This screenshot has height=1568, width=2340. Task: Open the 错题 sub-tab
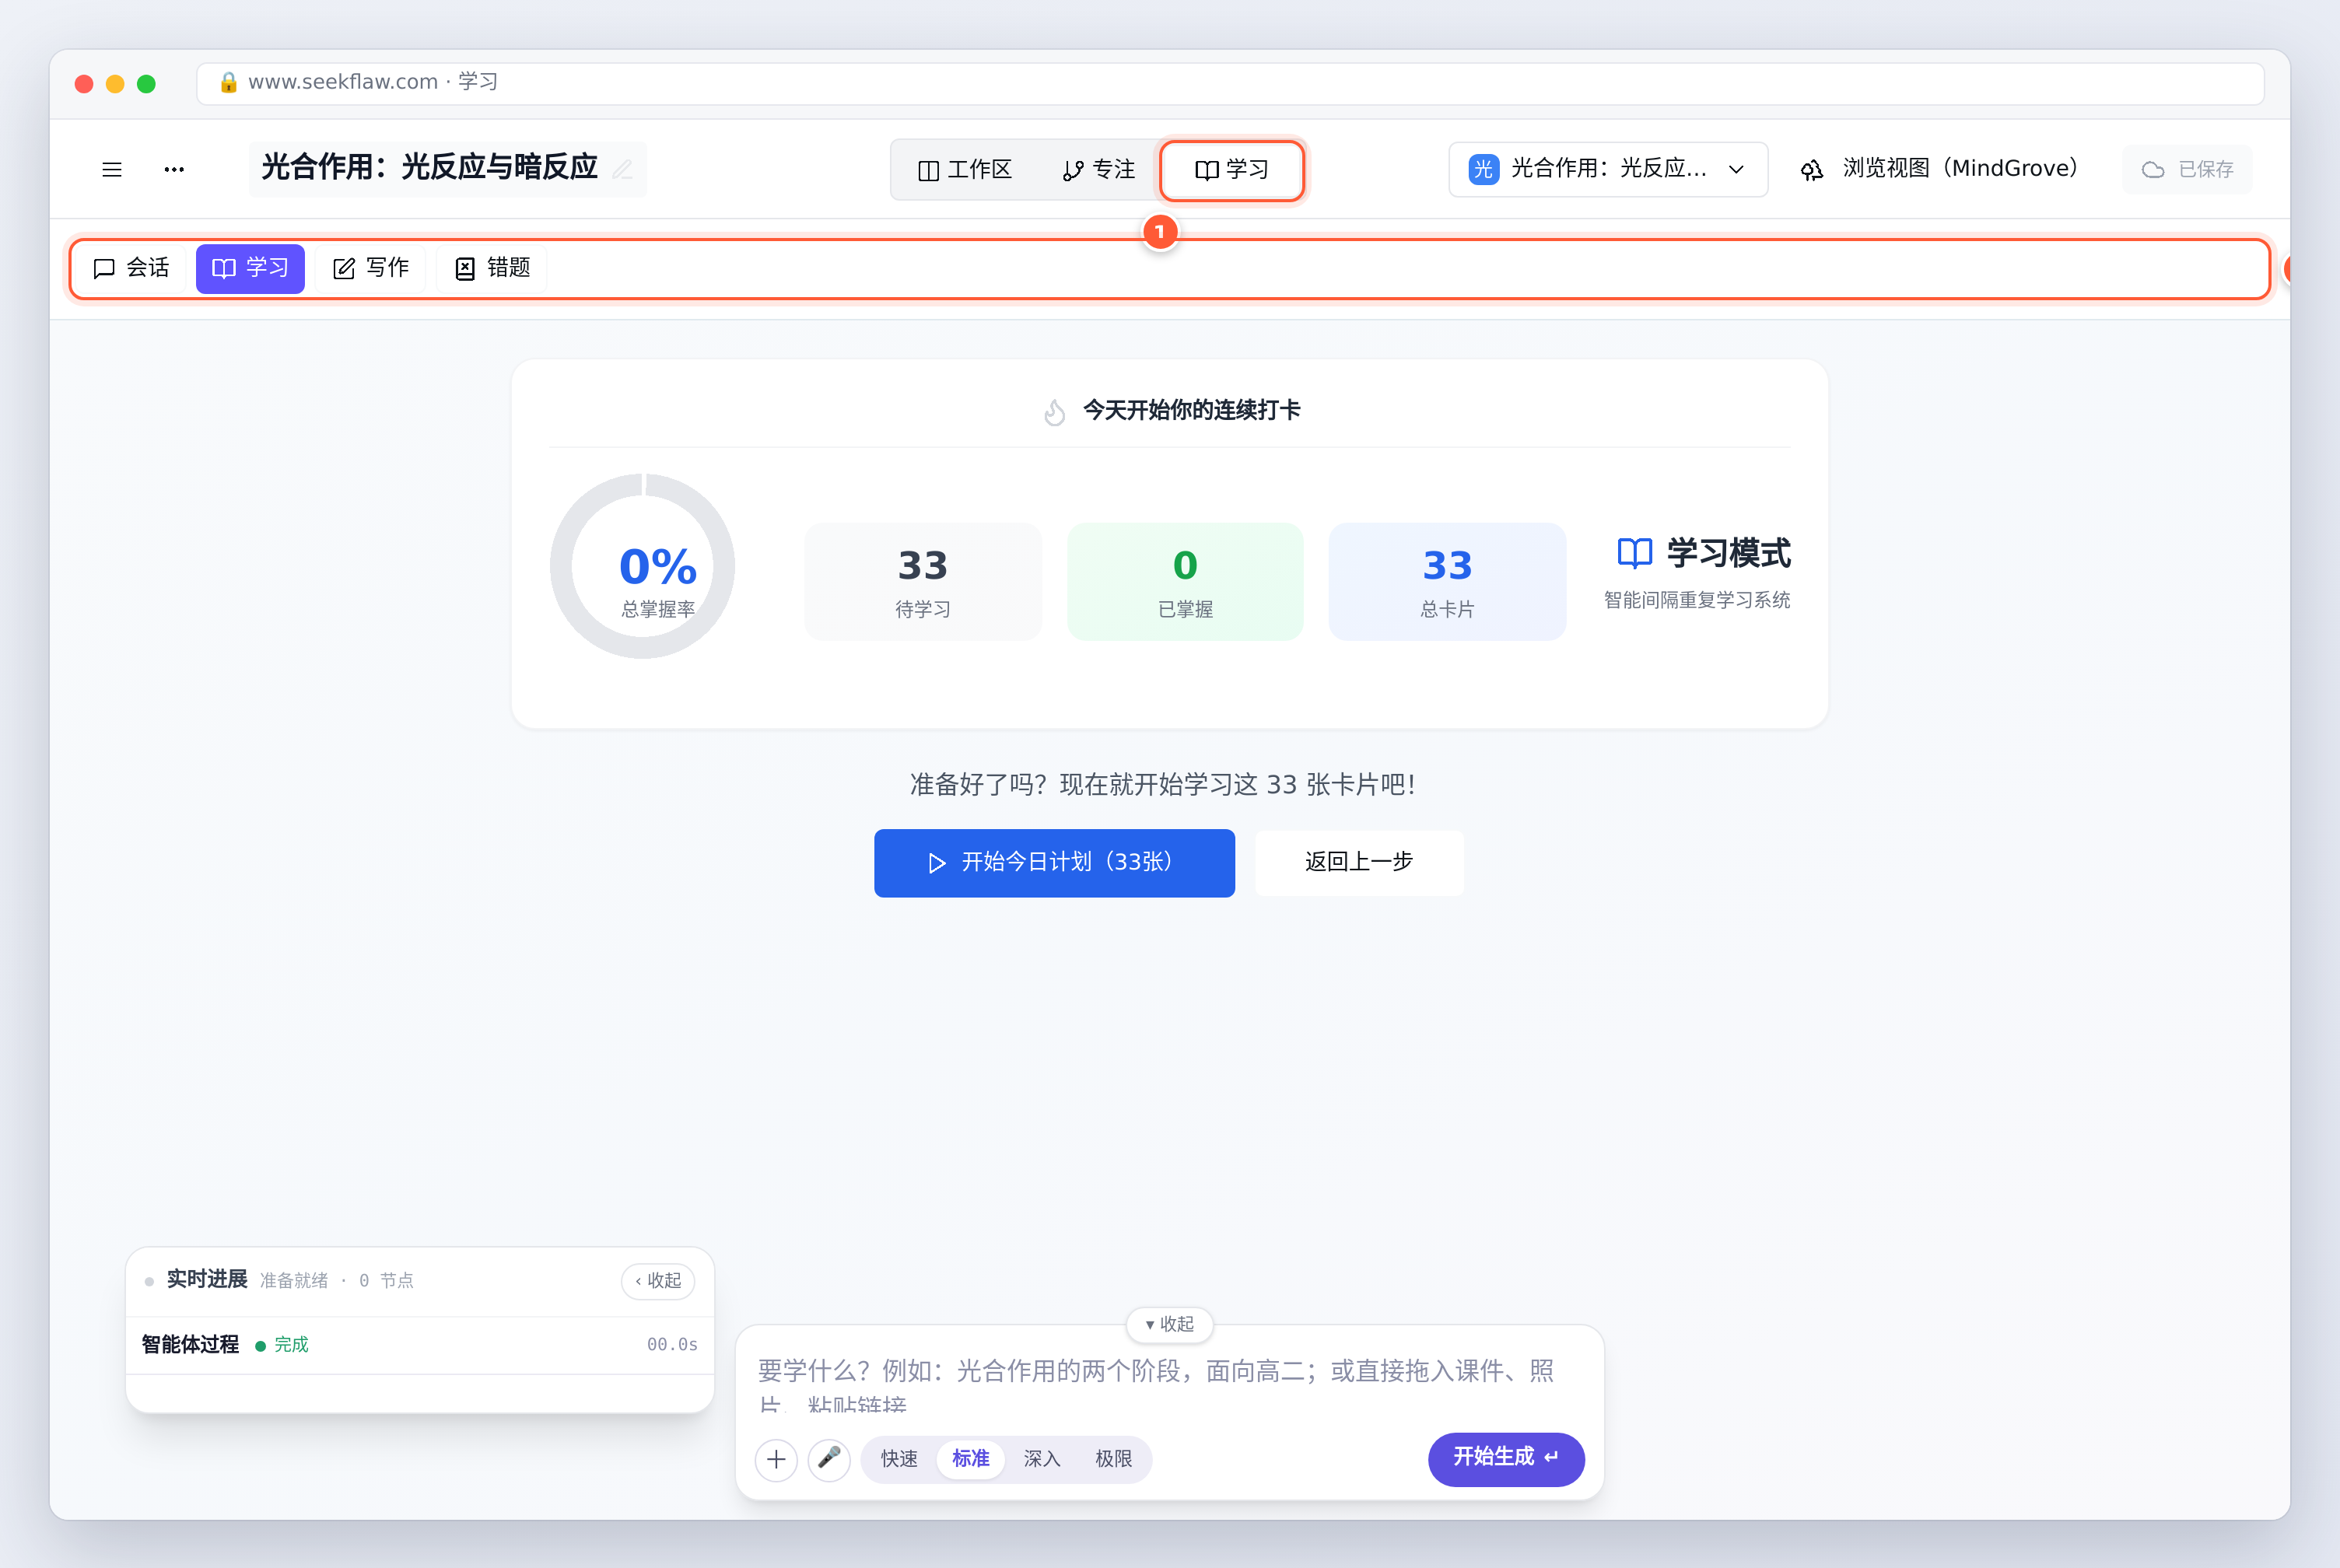[492, 268]
